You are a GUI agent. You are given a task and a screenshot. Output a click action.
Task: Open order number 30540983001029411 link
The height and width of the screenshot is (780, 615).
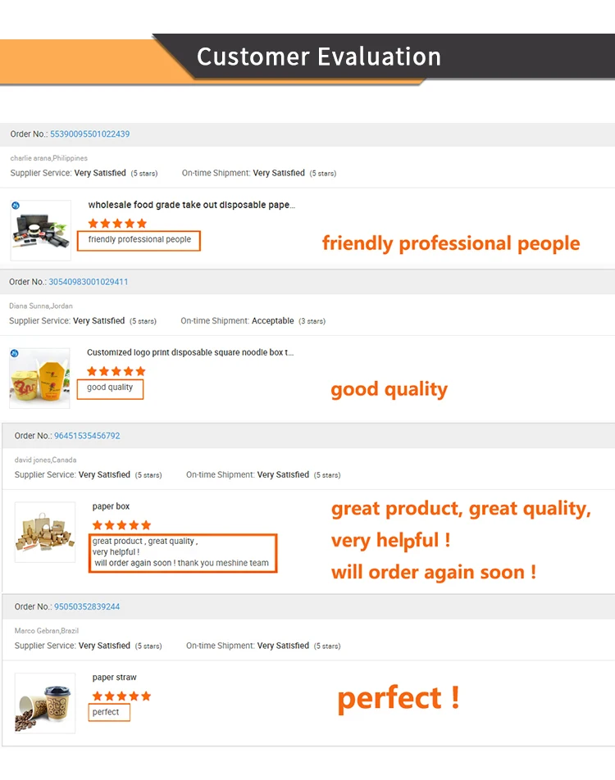[88, 282]
